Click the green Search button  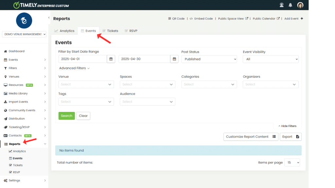[66, 116]
